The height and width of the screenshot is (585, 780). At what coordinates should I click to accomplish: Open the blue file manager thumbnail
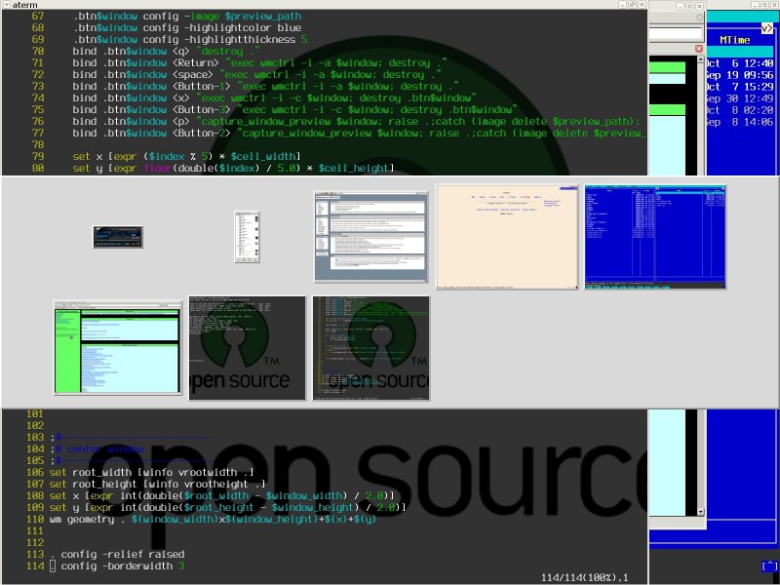(655, 237)
